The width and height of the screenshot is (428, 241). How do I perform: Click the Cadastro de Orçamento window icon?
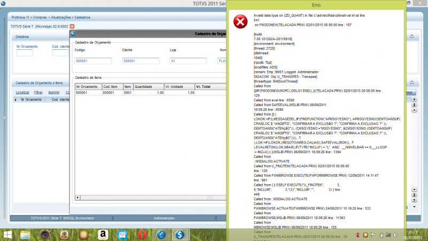pos(73,34)
